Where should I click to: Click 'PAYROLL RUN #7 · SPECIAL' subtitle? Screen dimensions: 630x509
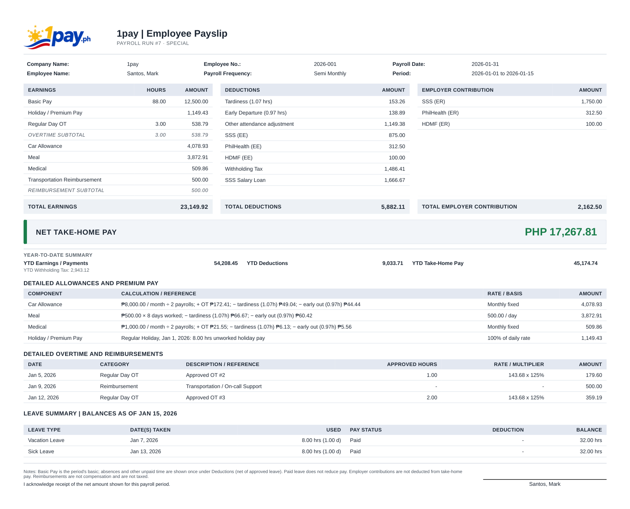tap(153, 43)
